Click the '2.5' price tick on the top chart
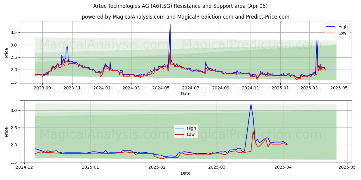361x180 pixels. point(14,57)
